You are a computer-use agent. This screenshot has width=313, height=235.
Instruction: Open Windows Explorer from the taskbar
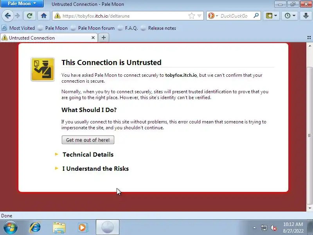click(x=59, y=228)
